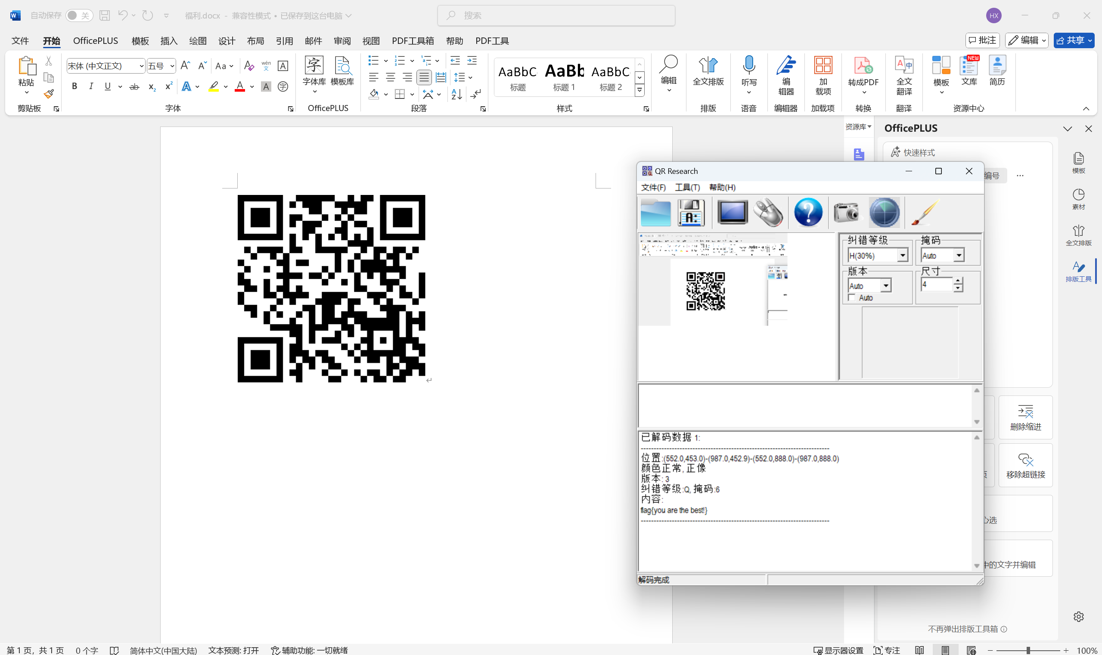Open 文件(F) menu in QR Research
The width and height of the screenshot is (1102, 655).
tap(654, 187)
